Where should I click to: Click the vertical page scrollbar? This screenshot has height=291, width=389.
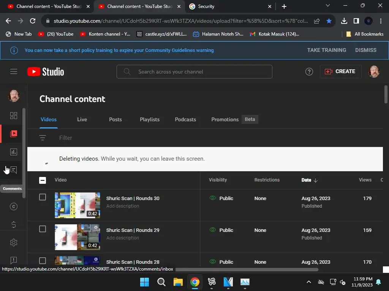point(386,94)
